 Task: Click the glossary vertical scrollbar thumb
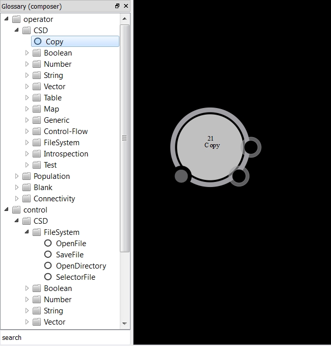click(124, 138)
